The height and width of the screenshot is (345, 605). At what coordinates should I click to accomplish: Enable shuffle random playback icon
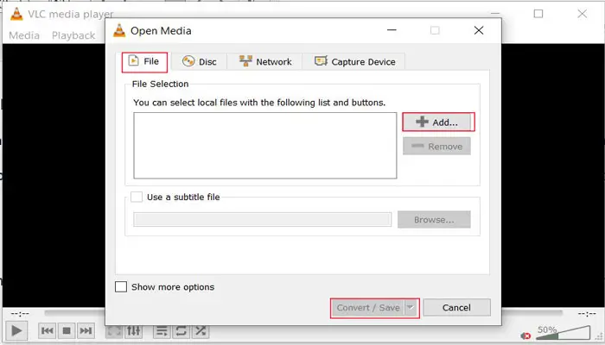201,330
